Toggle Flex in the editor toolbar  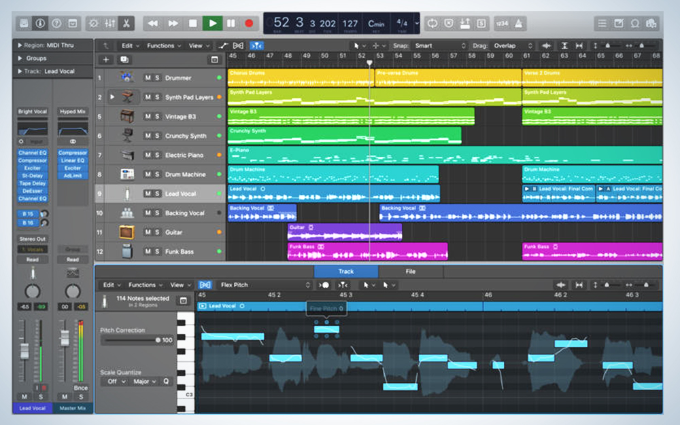tap(205, 285)
